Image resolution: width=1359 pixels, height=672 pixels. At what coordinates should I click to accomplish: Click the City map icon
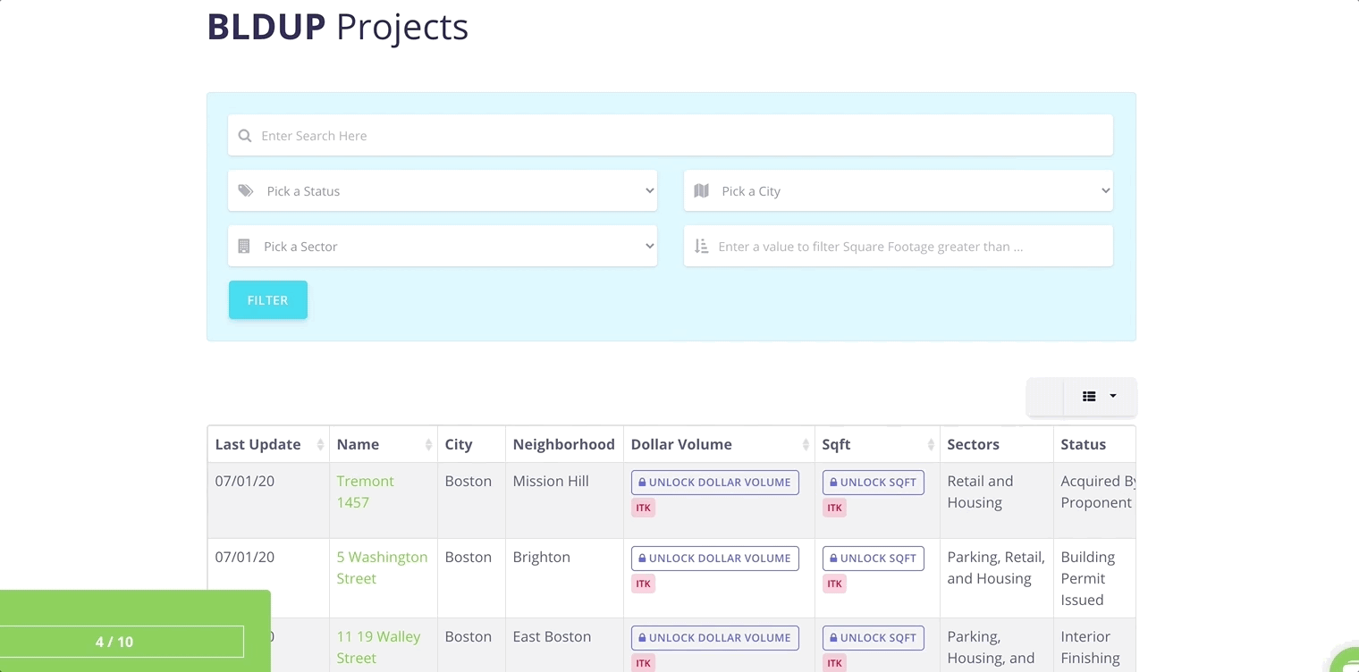(701, 190)
